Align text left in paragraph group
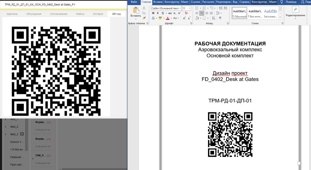This screenshot has width=311, height=170. pyautogui.click(x=197, y=13)
